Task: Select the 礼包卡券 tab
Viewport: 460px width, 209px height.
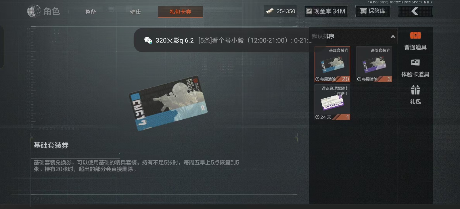Action: pos(180,12)
